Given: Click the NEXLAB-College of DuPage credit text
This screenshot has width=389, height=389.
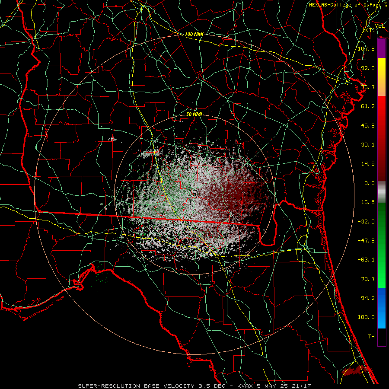Looking at the screenshot, I should (x=348, y=5).
